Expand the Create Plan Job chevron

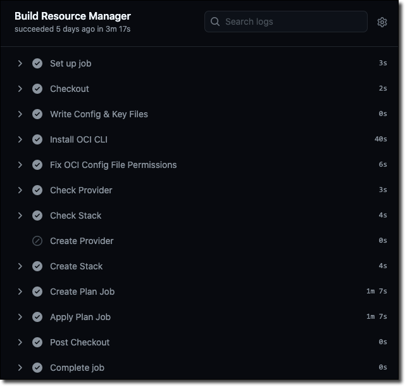coord(20,292)
